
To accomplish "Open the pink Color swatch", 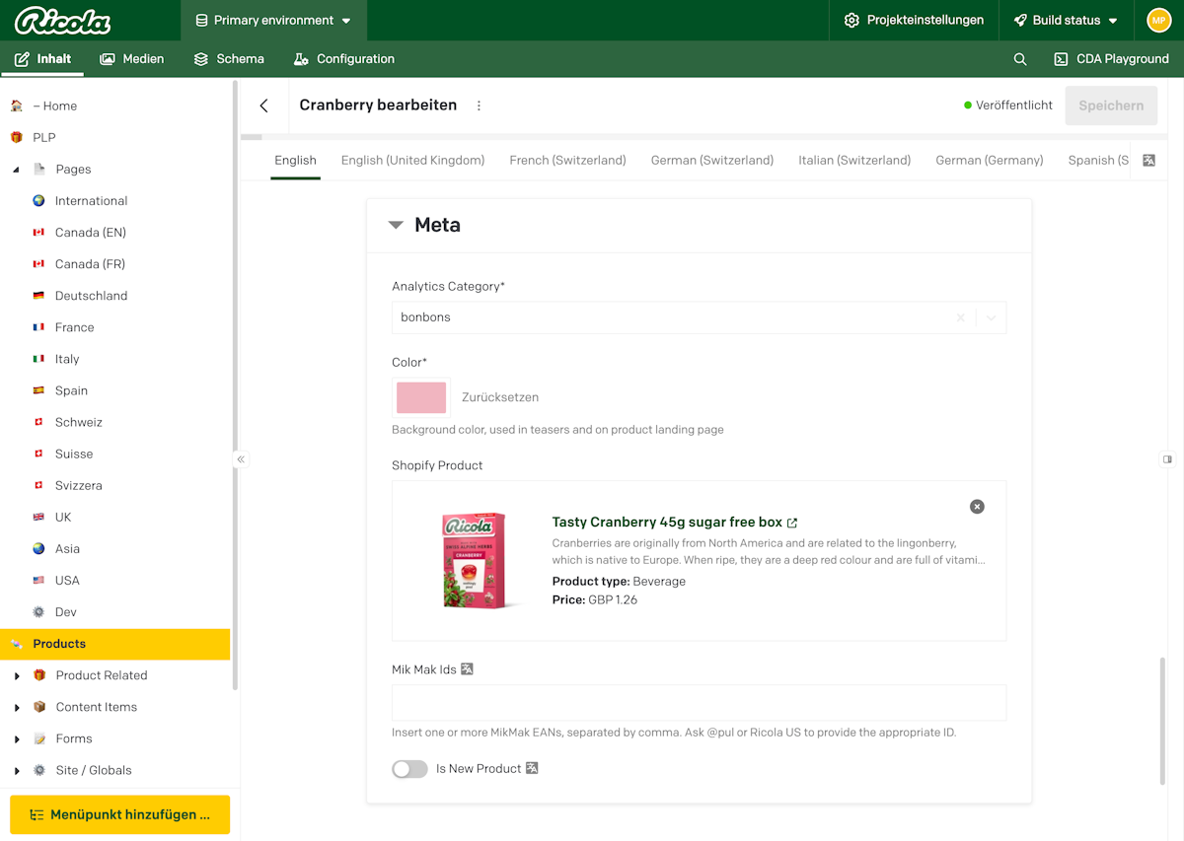I will (421, 397).
